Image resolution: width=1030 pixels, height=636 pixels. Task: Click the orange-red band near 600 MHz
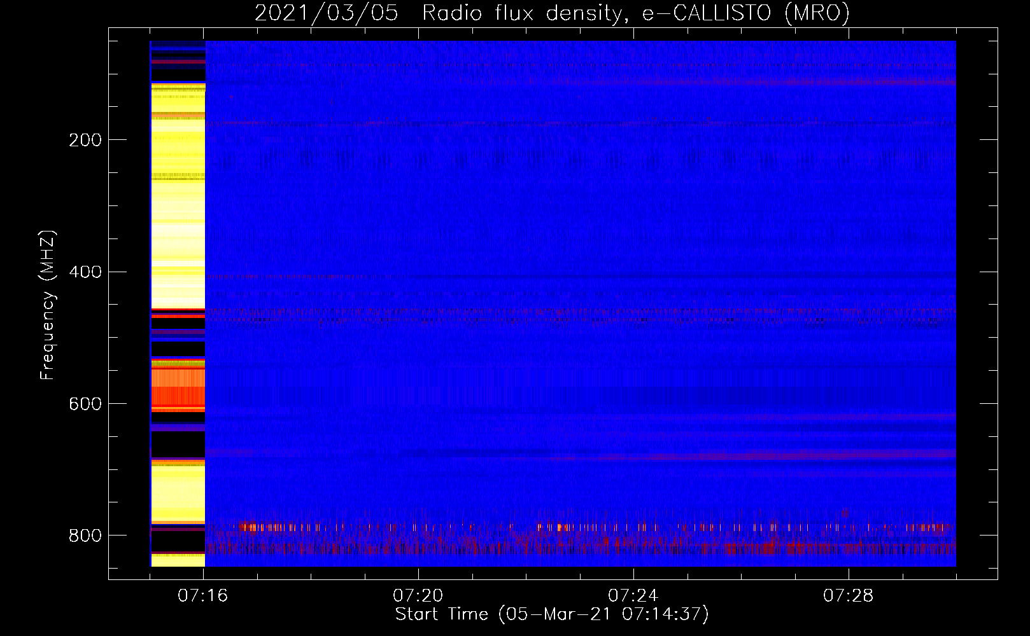tap(178, 388)
